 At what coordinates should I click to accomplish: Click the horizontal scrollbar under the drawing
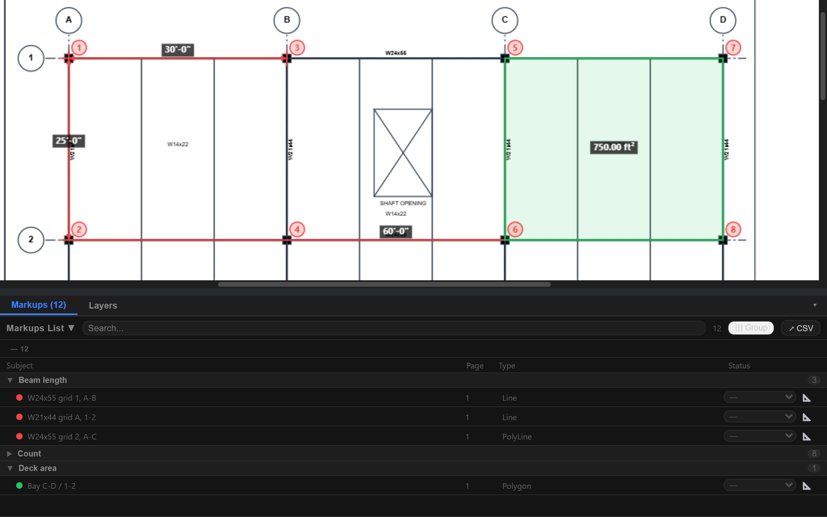tap(384, 284)
